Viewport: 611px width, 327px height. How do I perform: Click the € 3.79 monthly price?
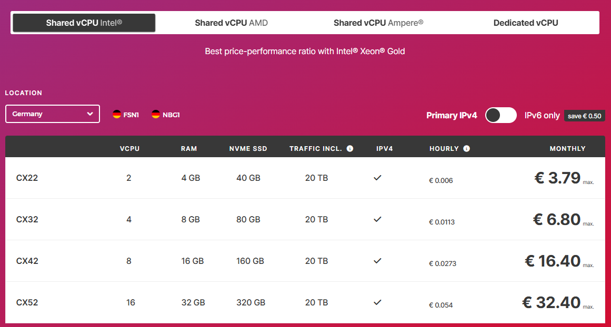[x=557, y=178]
